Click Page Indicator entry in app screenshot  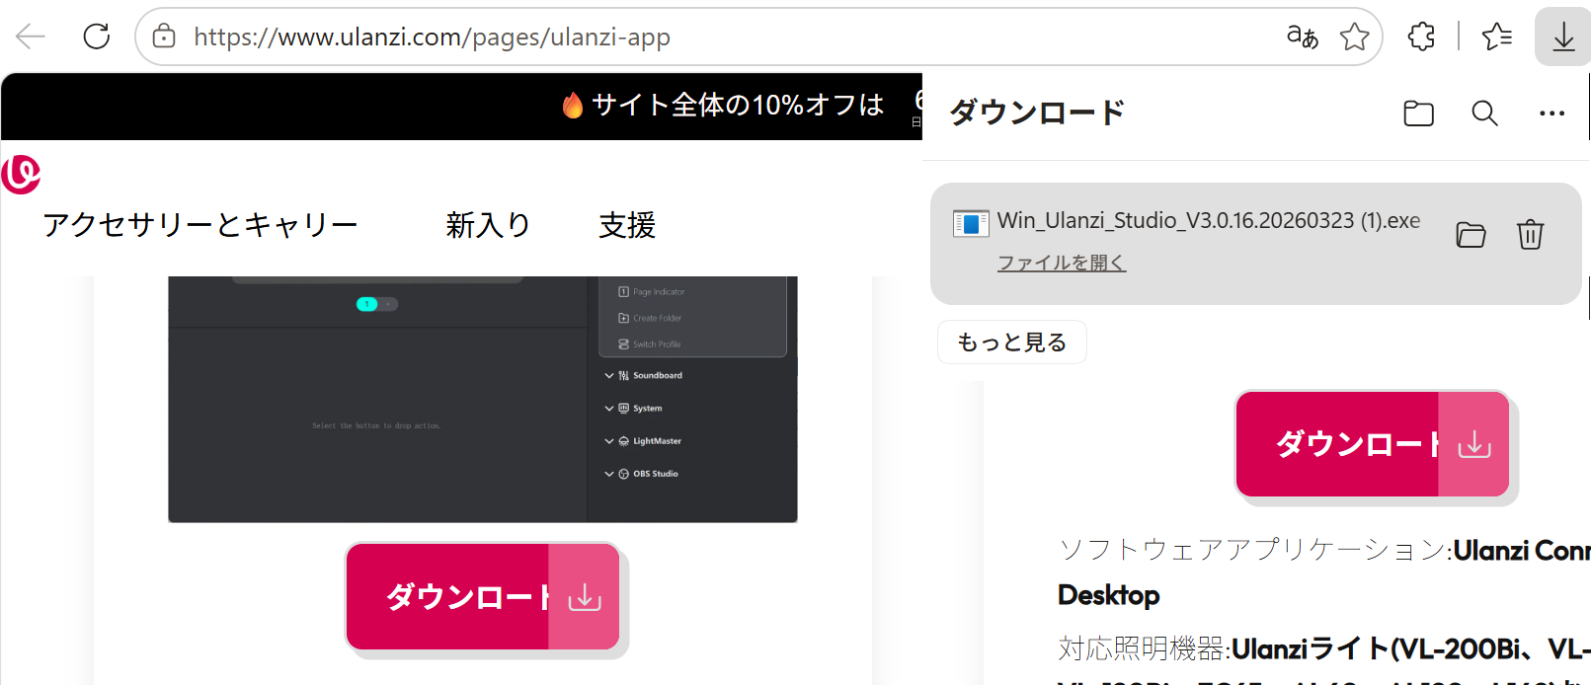(x=652, y=292)
